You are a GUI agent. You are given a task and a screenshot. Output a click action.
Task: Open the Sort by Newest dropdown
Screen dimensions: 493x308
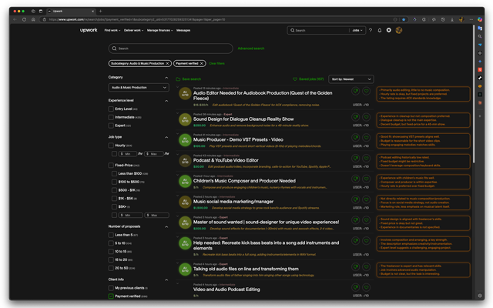351,79
